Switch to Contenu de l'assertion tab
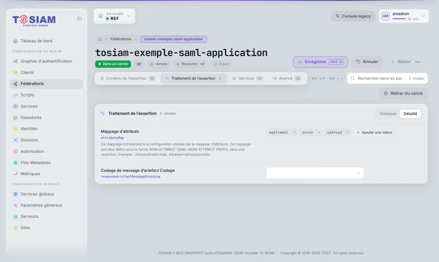 128,78
